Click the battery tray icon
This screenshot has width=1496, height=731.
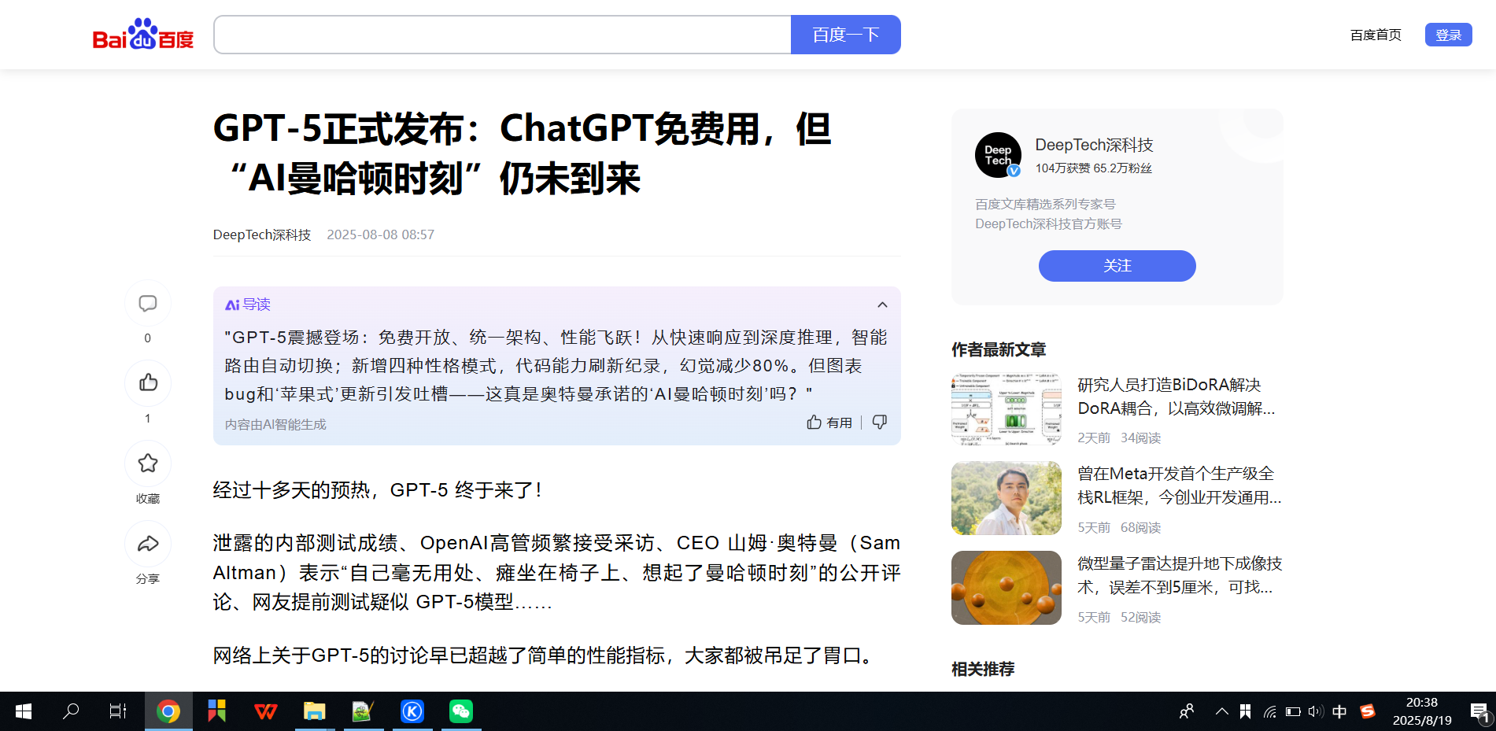coord(1293,711)
